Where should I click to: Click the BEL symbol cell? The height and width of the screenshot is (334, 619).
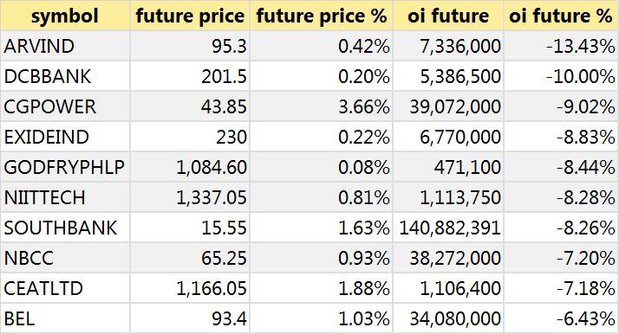pyautogui.click(x=65, y=318)
